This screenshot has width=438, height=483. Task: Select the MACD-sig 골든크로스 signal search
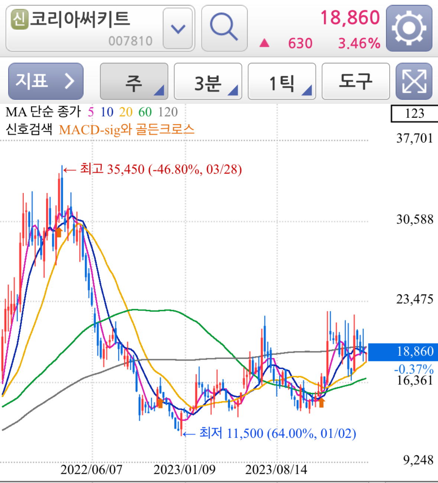128,129
